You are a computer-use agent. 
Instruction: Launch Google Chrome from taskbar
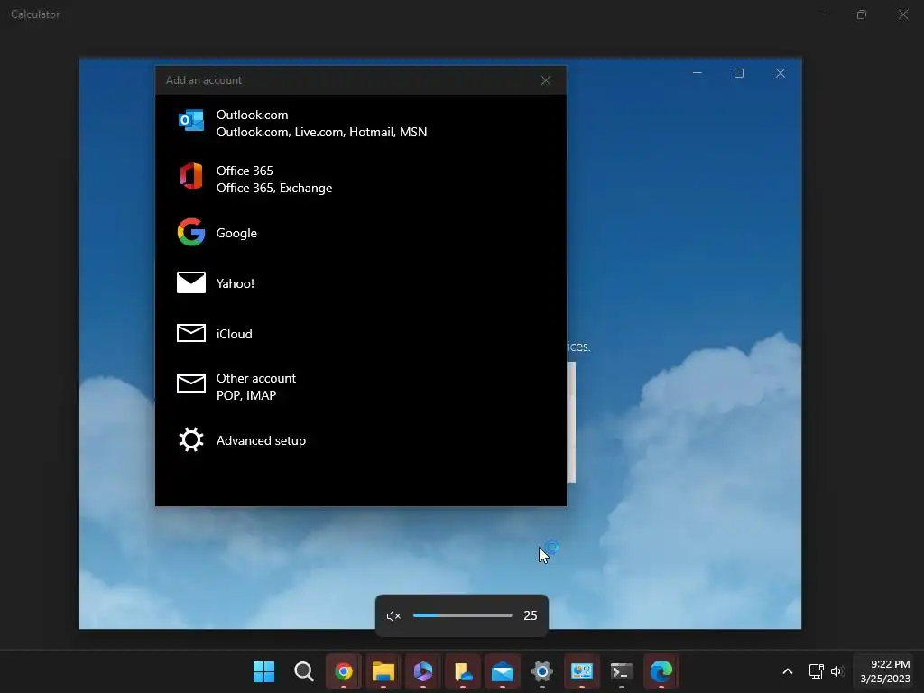[x=344, y=671]
